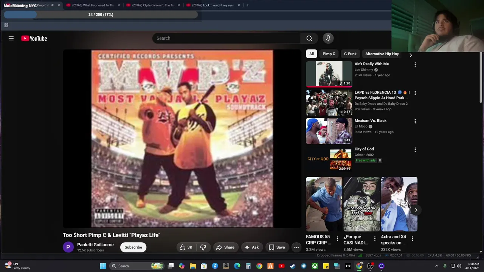484x272 pixels.
Task: Open options for Mexican Vs. Black
Action: coord(415,121)
